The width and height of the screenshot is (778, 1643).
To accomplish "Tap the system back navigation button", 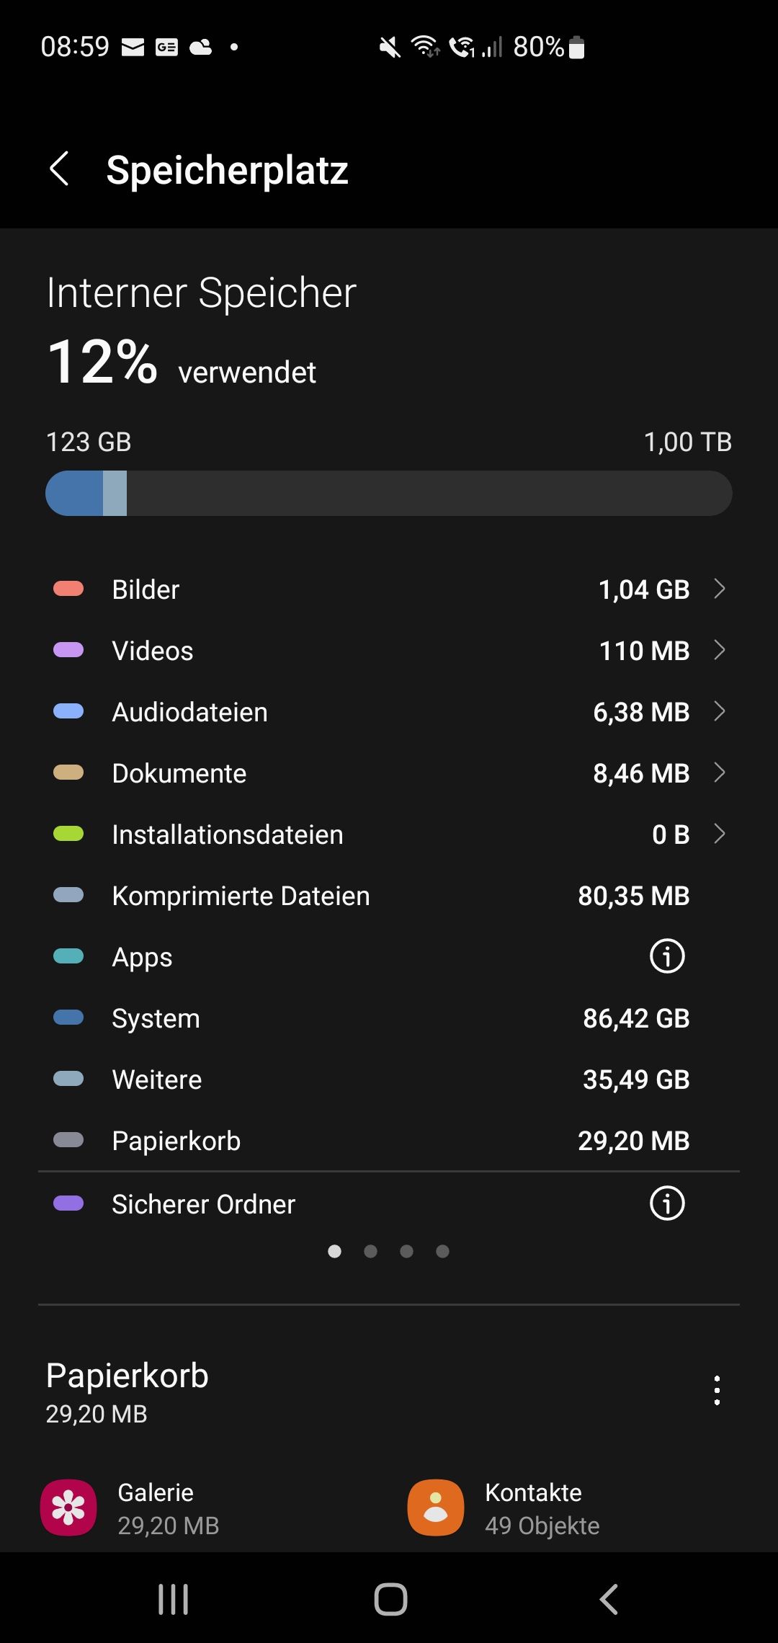I will (x=609, y=1599).
